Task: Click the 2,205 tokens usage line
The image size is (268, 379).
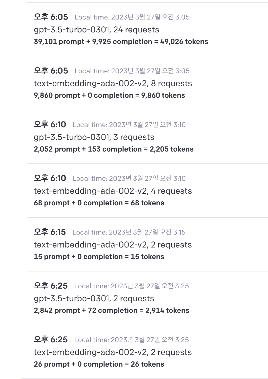Action: click(x=113, y=149)
